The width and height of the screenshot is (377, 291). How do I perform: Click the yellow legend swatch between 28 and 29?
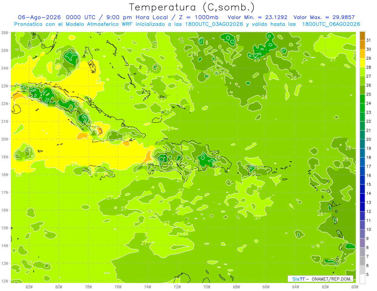point(362,63)
